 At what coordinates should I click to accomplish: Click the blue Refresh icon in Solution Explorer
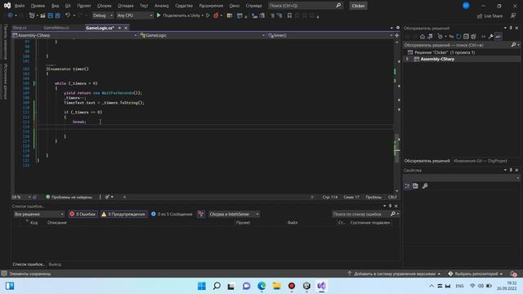click(x=458, y=37)
